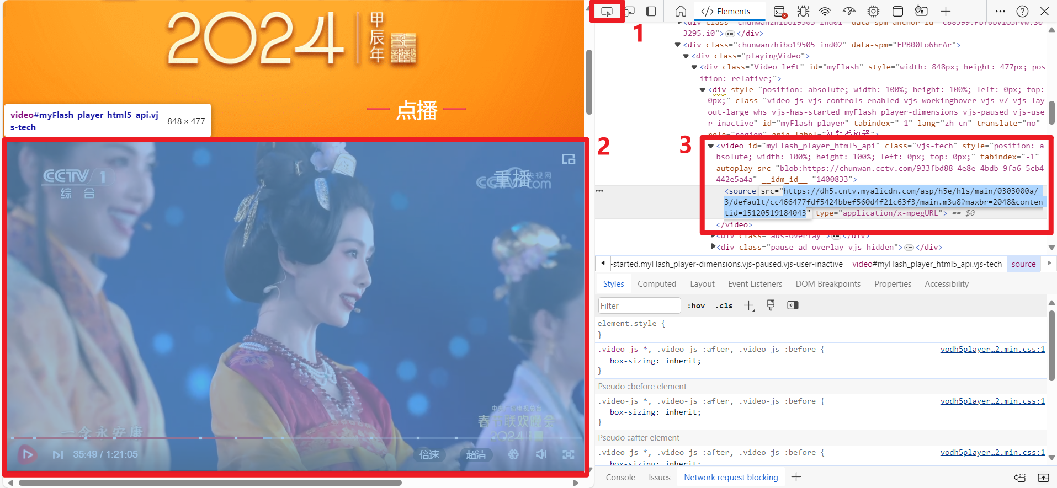The image size is (1057, 488).
Task: Open the 超清 video quality menu
Action: pyautogui.click(x=476, y=455)
